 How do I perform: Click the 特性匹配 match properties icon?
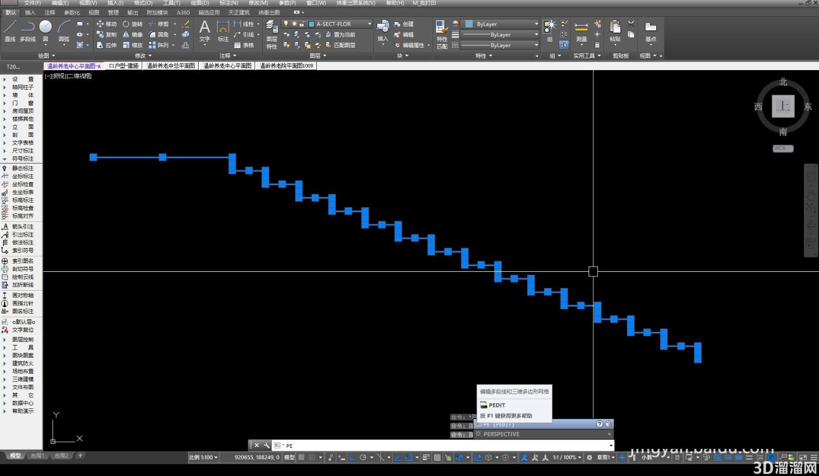tap(442, 34)
